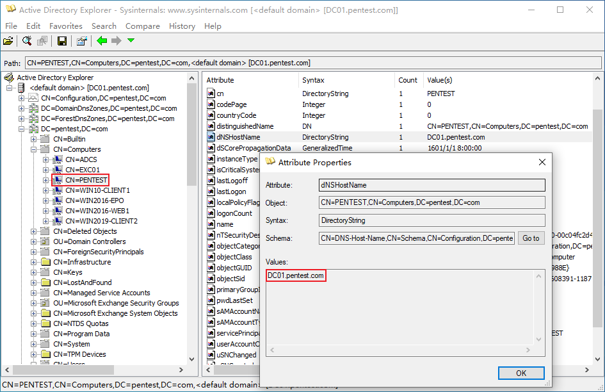Select the DC01.pentest.com value in Values list
The height and width of the screenshot is (392, 605).
pos(296,275)
